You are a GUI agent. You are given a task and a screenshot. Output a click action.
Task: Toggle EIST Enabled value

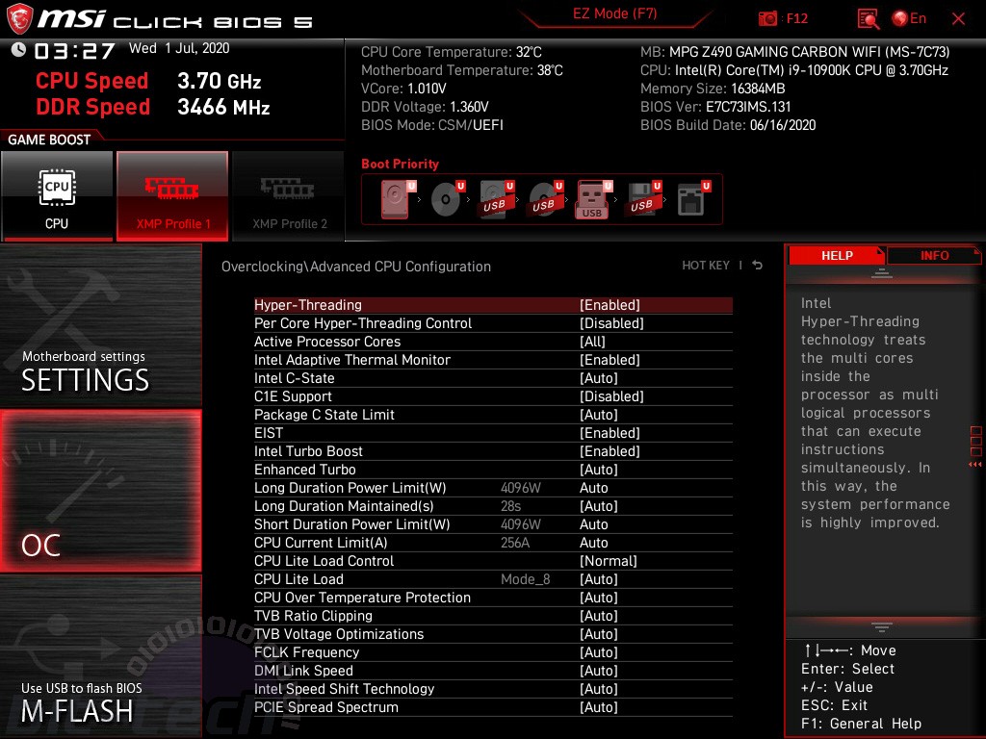(x=610, y=432)
